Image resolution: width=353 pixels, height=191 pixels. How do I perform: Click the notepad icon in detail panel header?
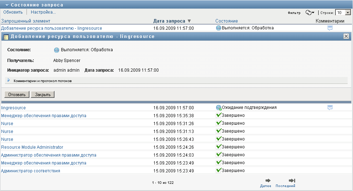(x=6, y=37)
